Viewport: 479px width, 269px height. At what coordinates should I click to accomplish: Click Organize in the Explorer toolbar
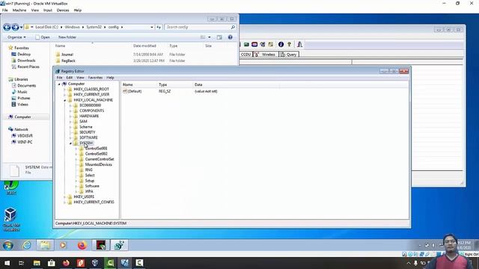(16, 37)
